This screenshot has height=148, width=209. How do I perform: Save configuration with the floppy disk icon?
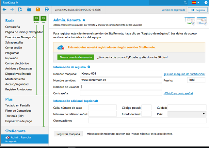pos(38,10)
